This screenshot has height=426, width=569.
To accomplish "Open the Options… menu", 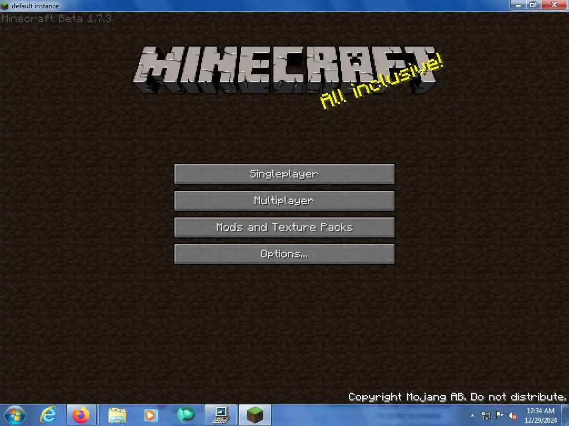I will pyautogui.click(x=284, y=254).
